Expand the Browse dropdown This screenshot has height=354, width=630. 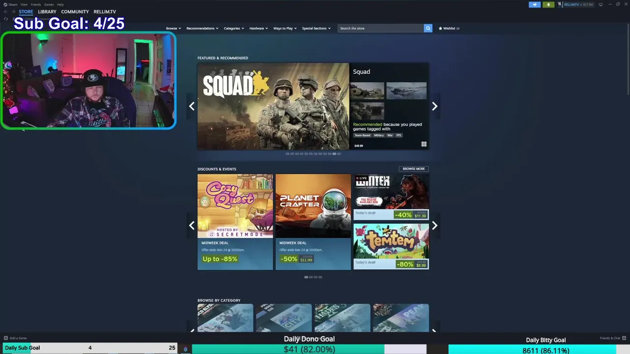point(173,28)
